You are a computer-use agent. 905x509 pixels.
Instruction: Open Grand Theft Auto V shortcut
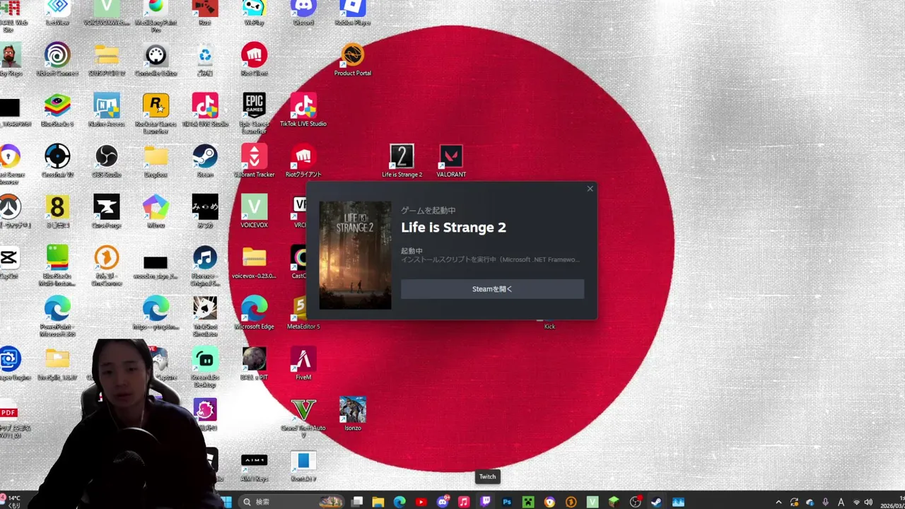pyautogui.click(x=303, y=418)
